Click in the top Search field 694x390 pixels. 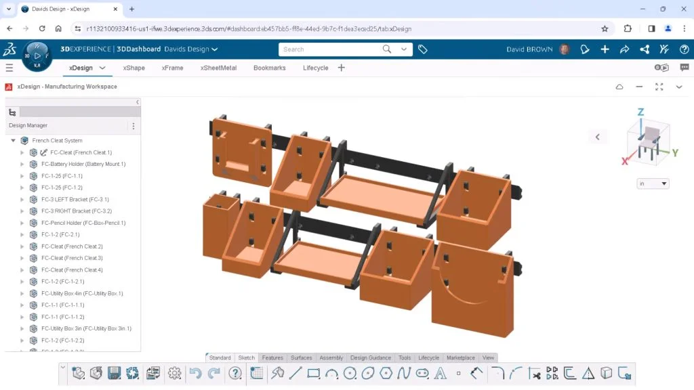click(331, 49)
